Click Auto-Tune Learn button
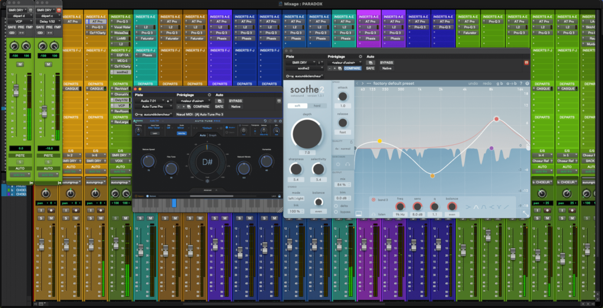 [155, 134]
